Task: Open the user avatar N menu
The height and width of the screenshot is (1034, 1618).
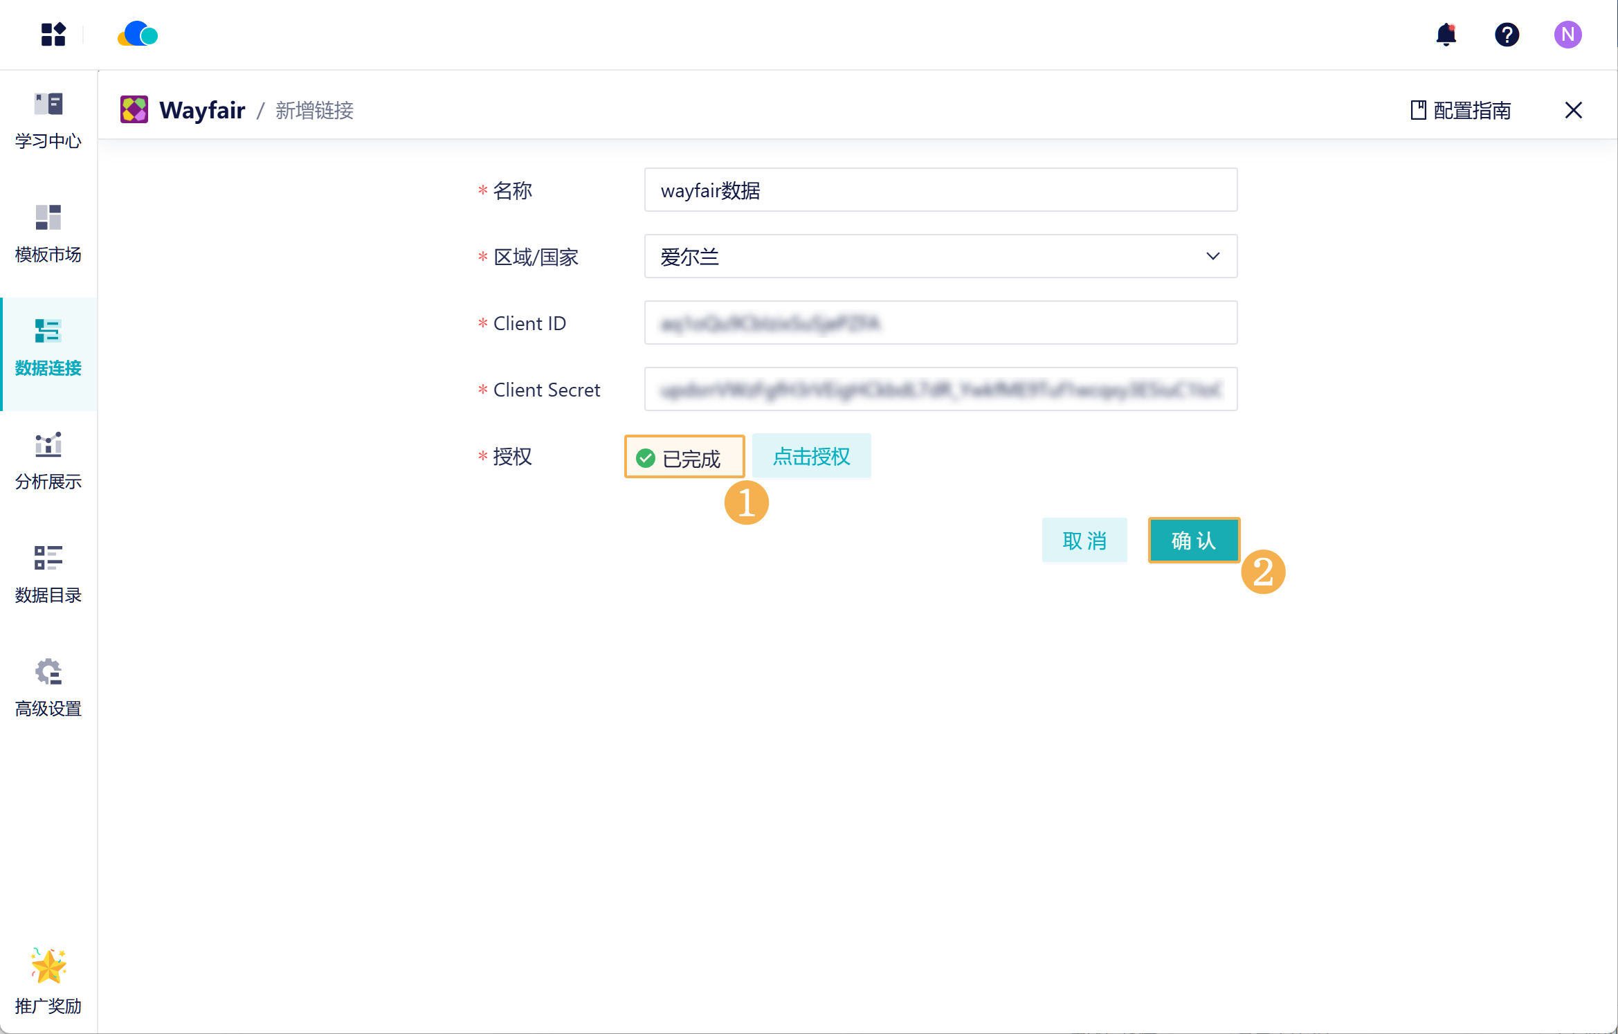Action: [x=1567, y=34]
